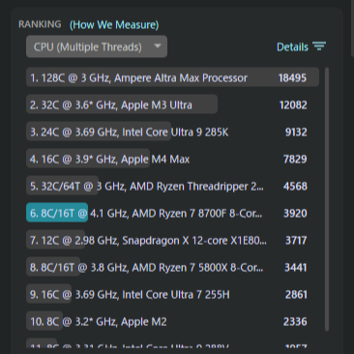Click the score value 12082

pyautogui.click(x=293, y=105)
